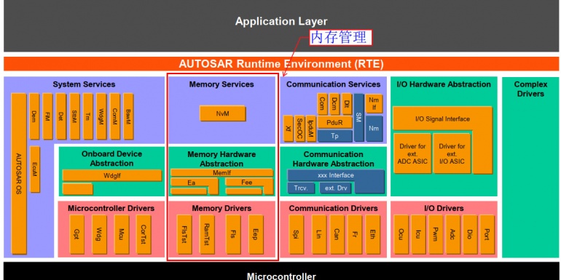
Task: Click the Ea module block
Action: (192, 183)
